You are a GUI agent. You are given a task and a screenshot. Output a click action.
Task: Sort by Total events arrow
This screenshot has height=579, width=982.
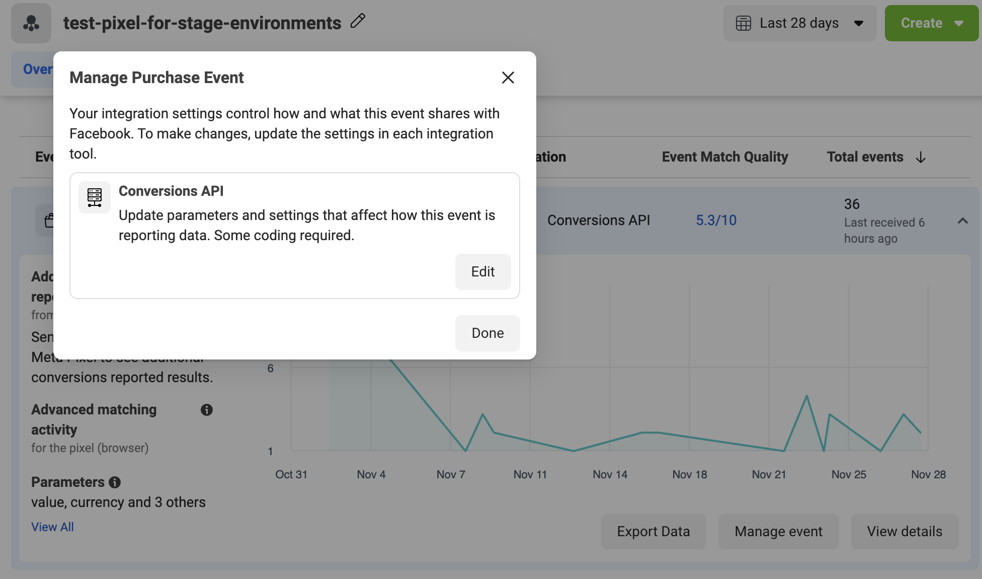(x=921, y=158)
